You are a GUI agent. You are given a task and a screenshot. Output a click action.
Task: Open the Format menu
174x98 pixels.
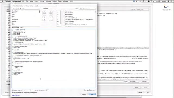[42, 1]
